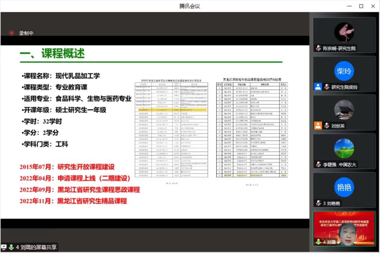Image resolution: width=380 pixels, height=253 pixels.
Task: Click the orange user badge on 刘世英
Action: 318,126
